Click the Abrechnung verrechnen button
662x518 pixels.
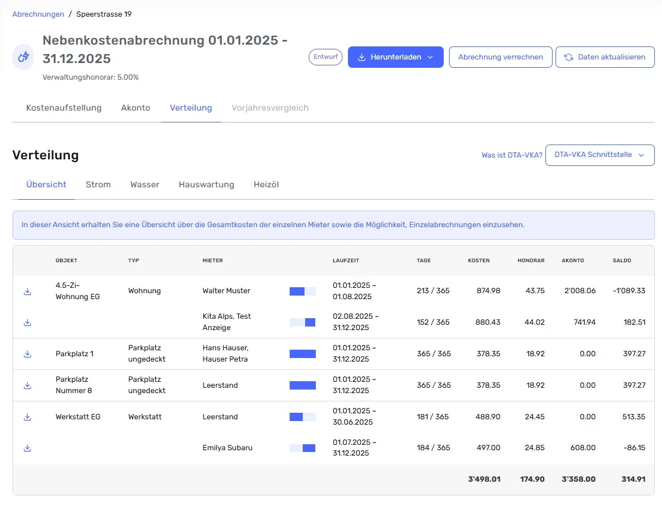(x=501, y=57)
